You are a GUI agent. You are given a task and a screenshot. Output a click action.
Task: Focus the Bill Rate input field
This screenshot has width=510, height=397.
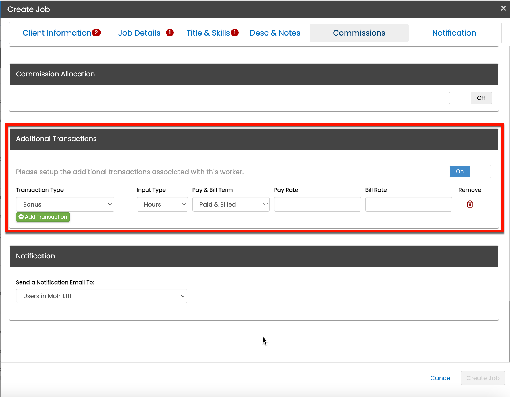coord(409,204)
